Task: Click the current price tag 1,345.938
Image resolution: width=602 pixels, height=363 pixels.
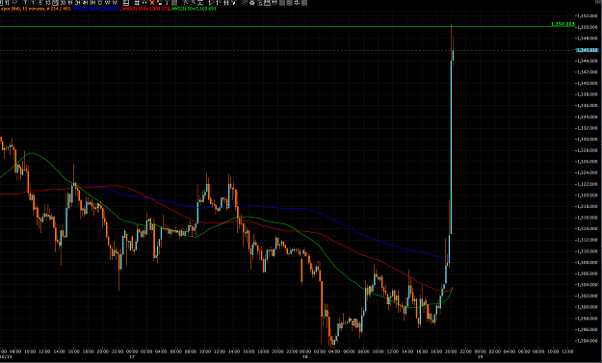Action: coord(587,50)
